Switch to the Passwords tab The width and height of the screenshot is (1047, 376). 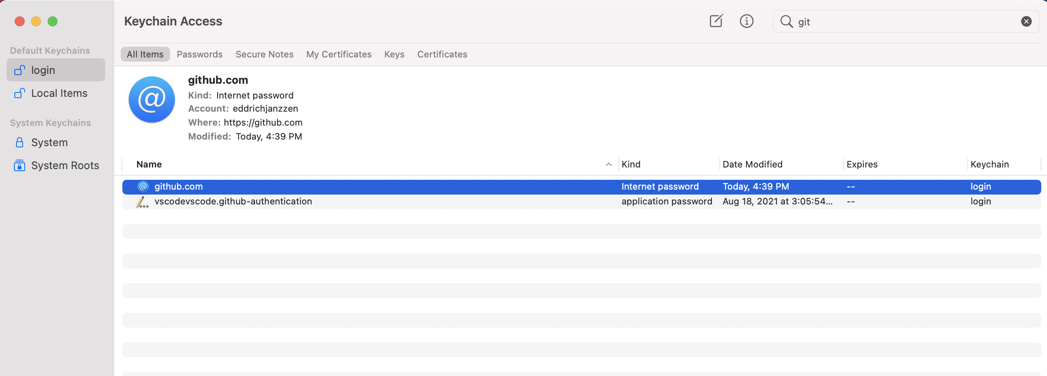tap(200, 54)
